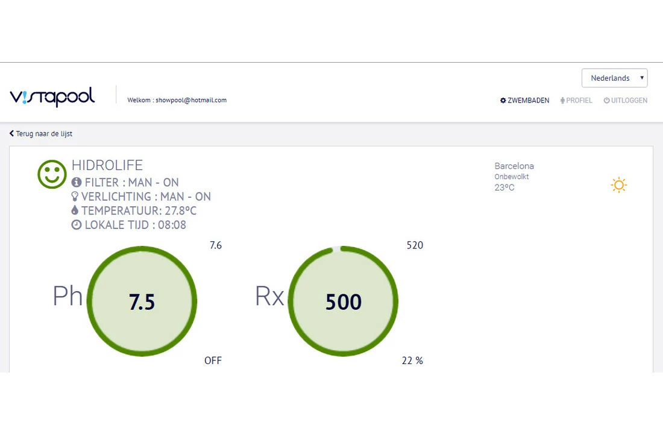The height and width of the screenshot is (434, 663).
Task: Open the Profiel menu item
Action: coord(576,101)
